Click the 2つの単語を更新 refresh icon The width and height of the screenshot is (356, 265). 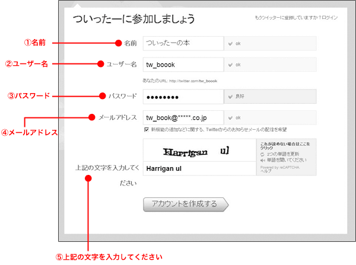(262, 154)
